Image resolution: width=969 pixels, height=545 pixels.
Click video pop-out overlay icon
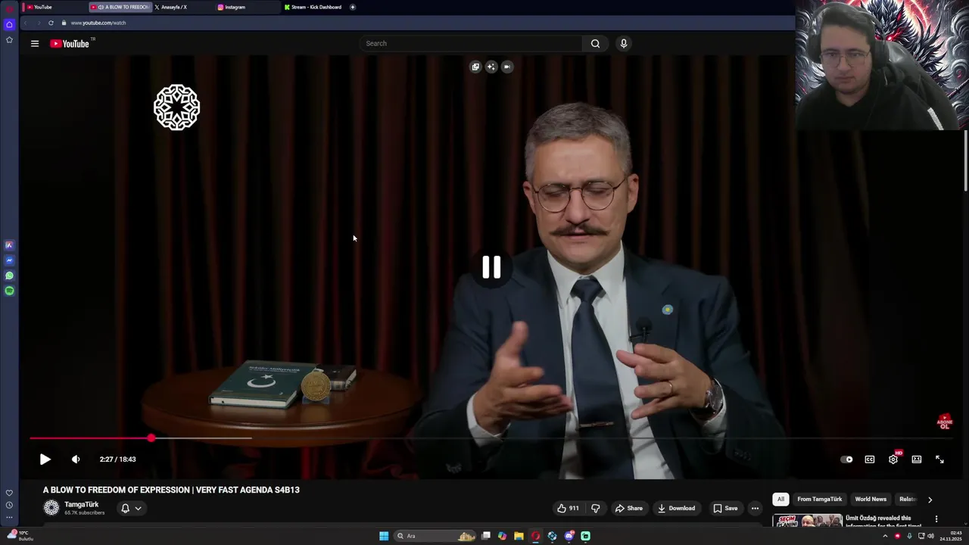pyautogui.click(x=475, y=67)
